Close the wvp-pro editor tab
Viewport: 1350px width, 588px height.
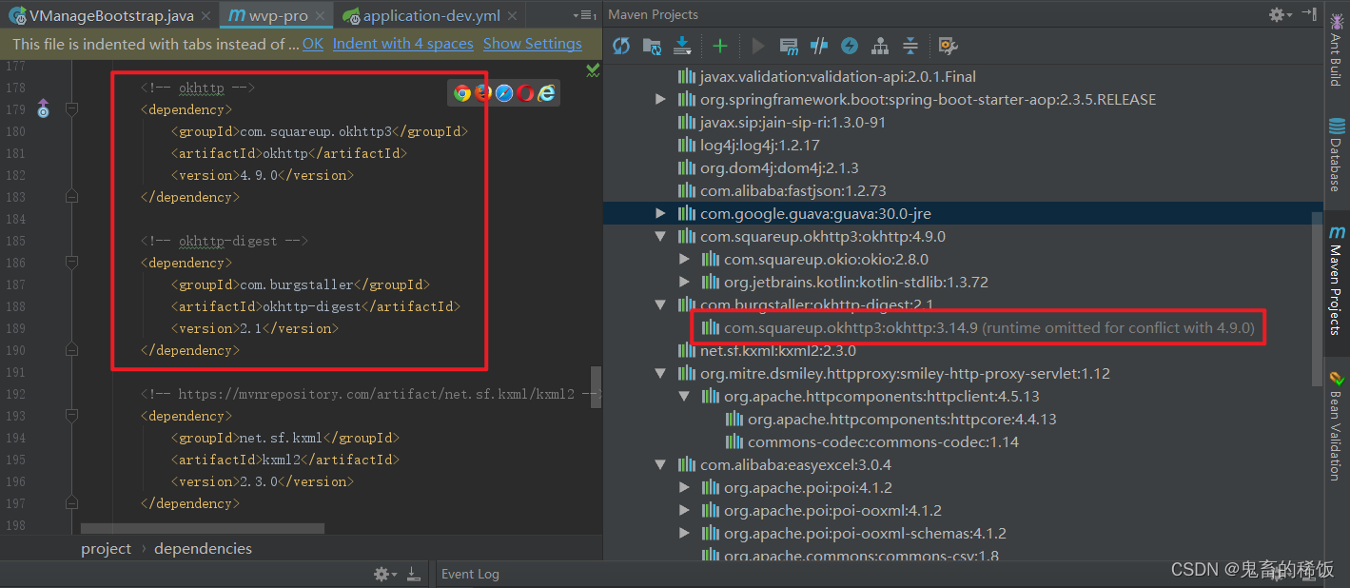[x=322, y=16]
